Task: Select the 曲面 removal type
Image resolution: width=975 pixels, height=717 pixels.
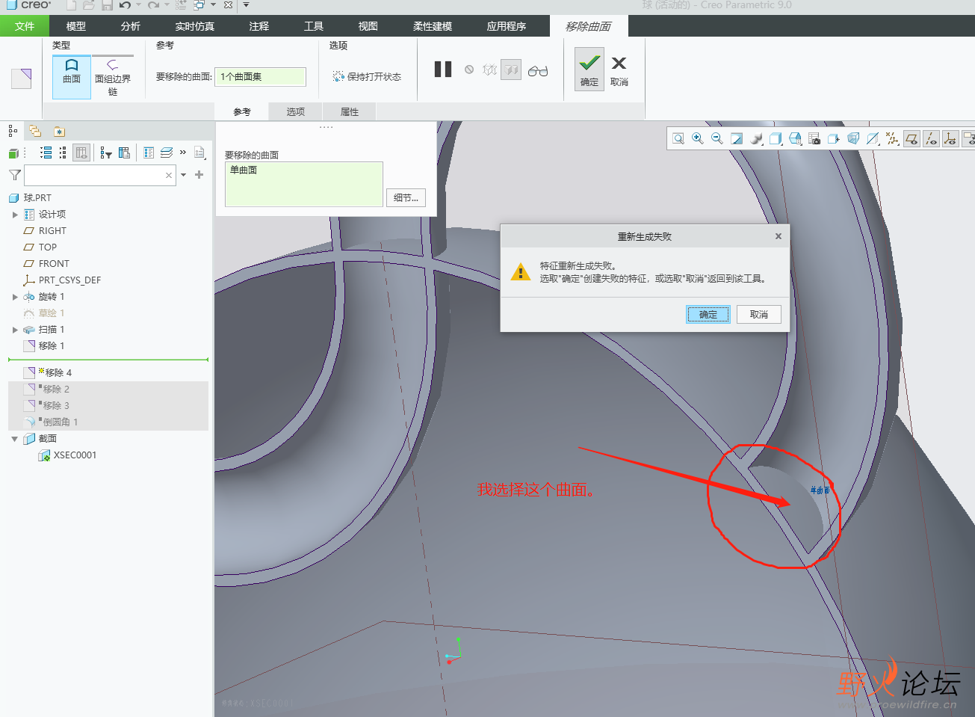Action: click(x=72, y=76)
